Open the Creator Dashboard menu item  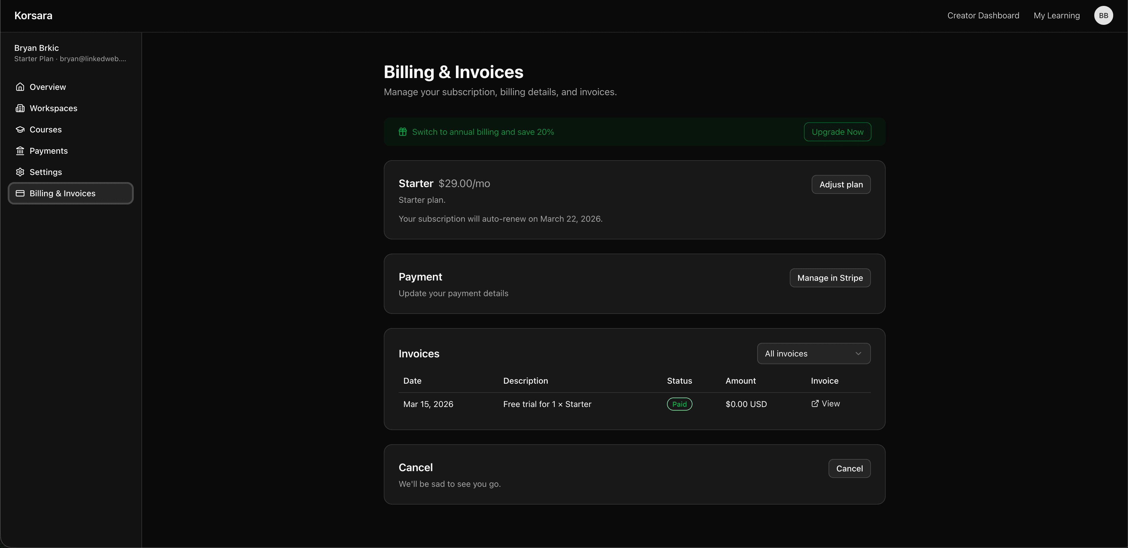pyautogui.click(x=983, y=15)
